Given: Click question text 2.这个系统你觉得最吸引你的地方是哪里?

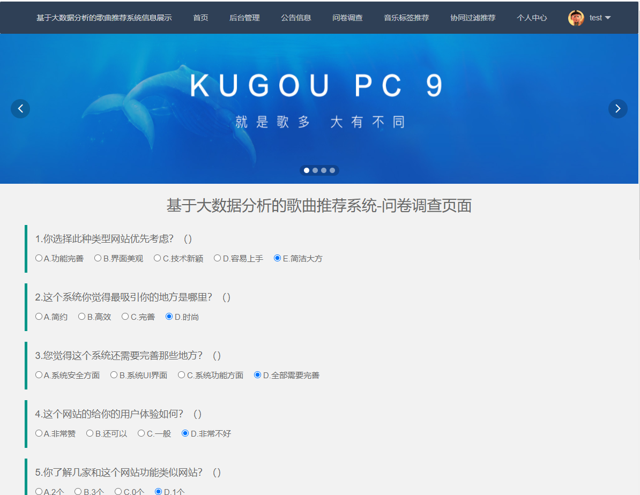Looking at the screenshot, I should pos(123,297).
